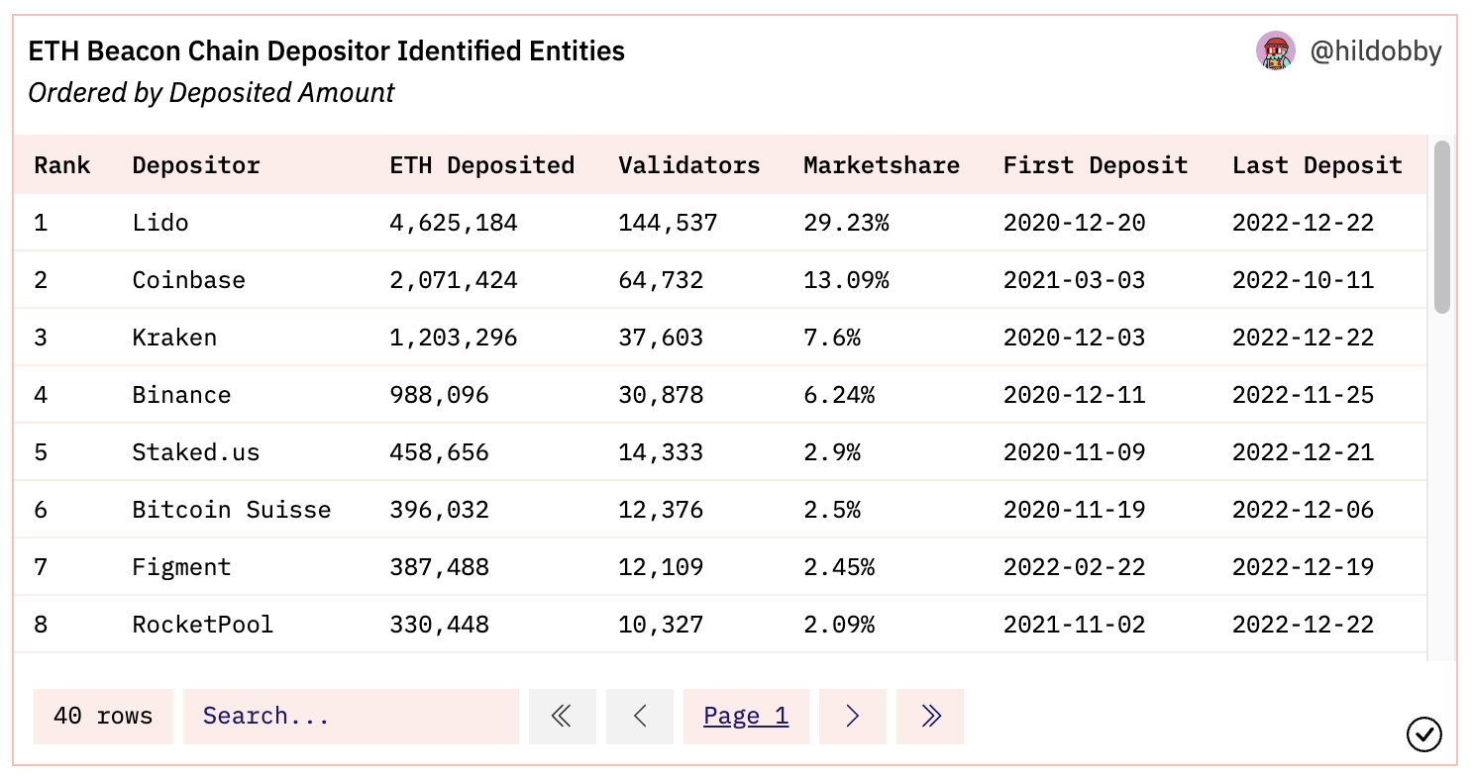Click the 2.09% marketshare value
The height and width of the screenshot is (780, 1472).
839,625
